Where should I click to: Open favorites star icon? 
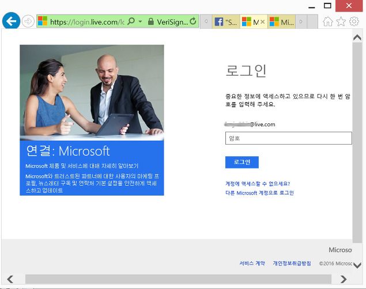tap(341, 21)
